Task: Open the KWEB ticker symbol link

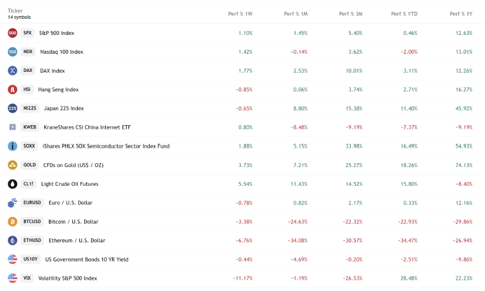Action: [30, 127]
